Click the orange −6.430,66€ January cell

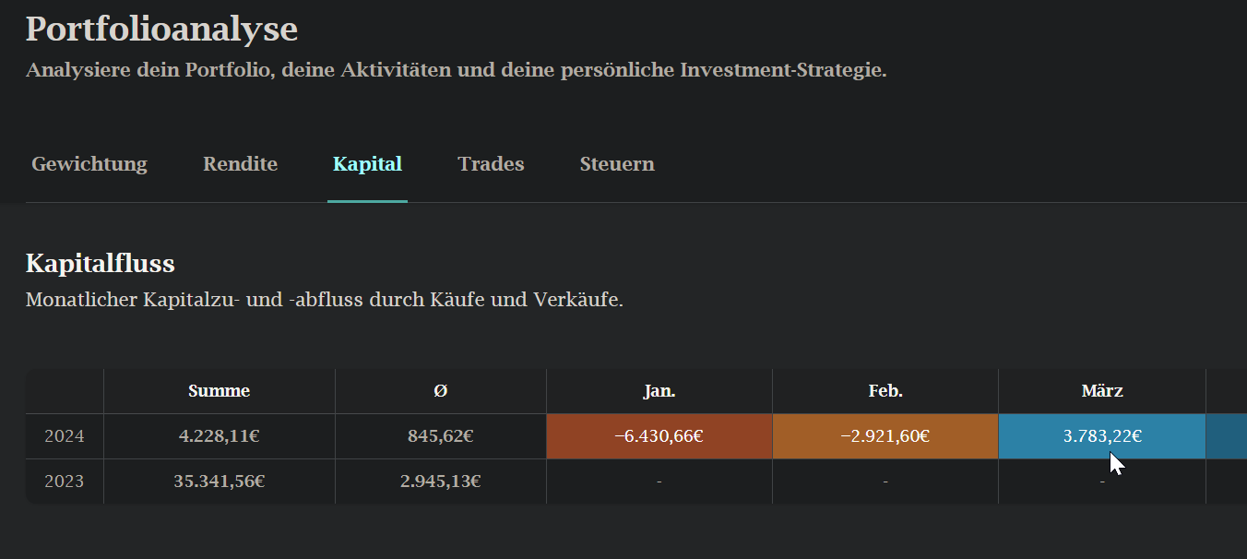(659, 436)
